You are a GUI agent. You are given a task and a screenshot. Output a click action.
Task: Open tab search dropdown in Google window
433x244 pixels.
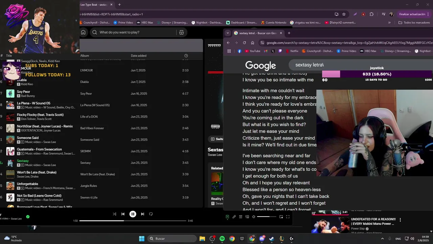pos(228,33)
